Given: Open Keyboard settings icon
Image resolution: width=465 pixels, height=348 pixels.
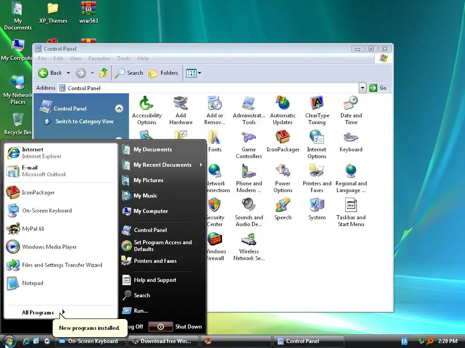Looking at the screenshot, I should point(351,141).
